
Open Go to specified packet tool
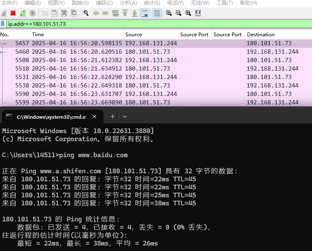[x=115, y=14]
